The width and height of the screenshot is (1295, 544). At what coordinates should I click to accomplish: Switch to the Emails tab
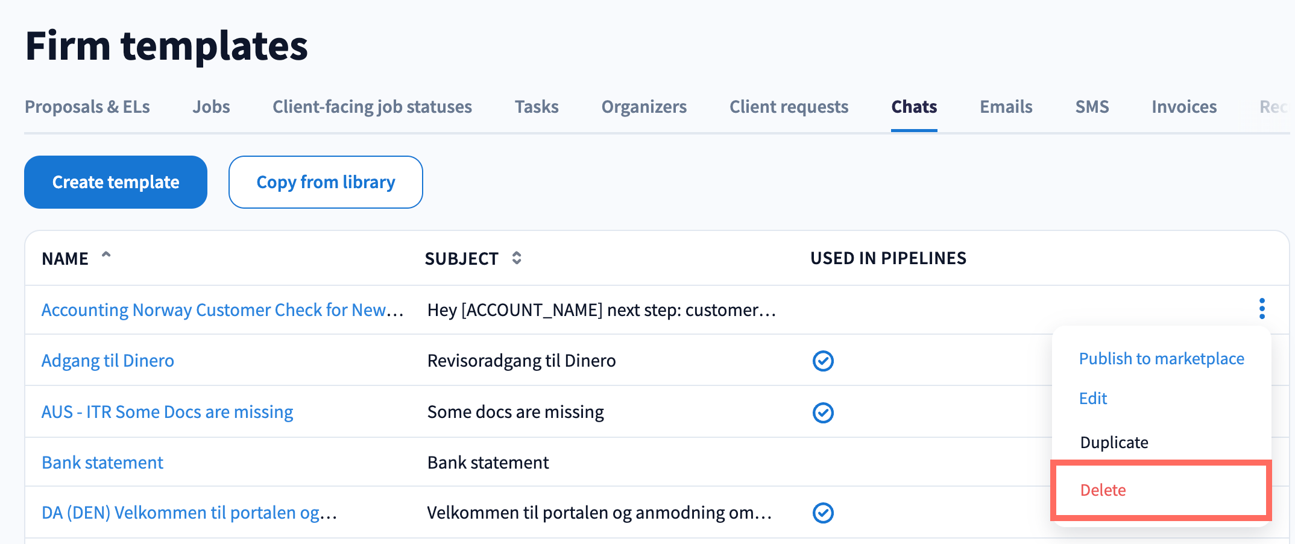1006,107
